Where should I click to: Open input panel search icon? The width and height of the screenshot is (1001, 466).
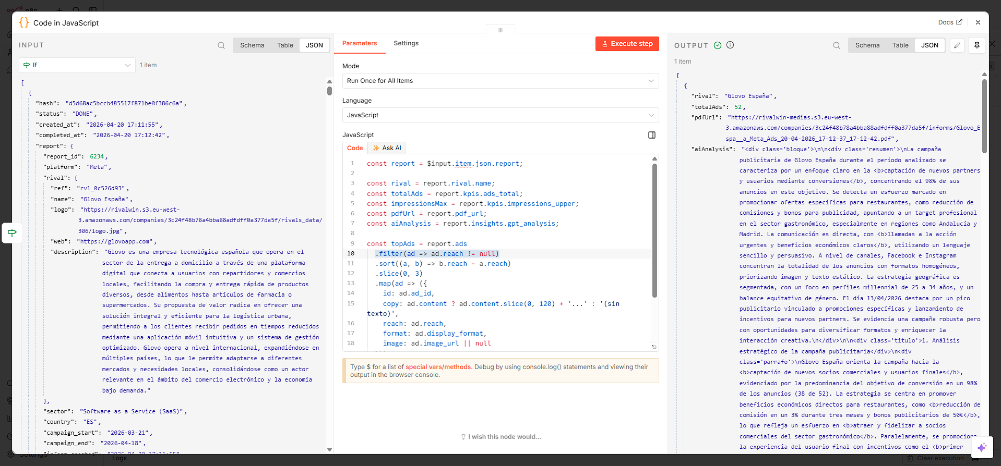(221, 45)
